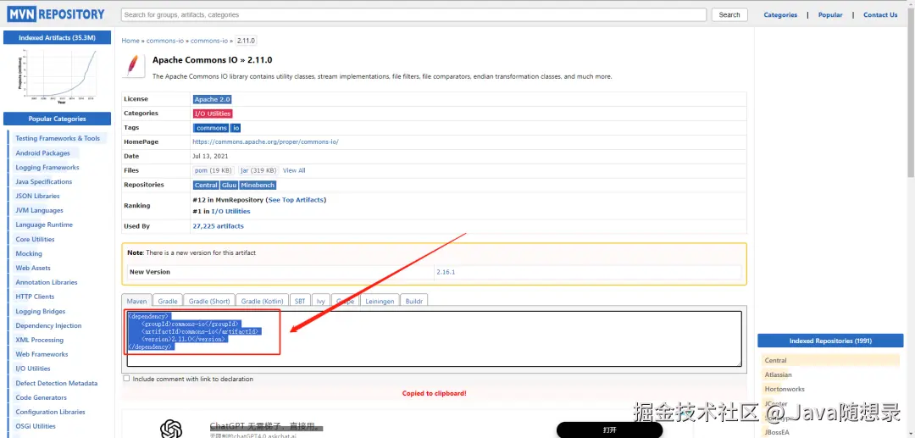Viewport: 915px width, 438px height.
Task: Click the commons tag
Action: coord(211,128)
